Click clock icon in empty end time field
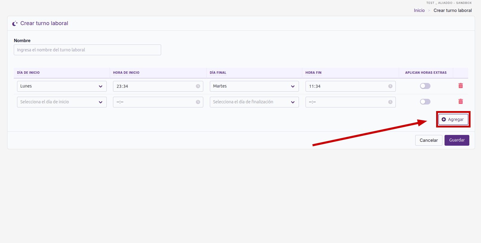 [x=390, y=102]
